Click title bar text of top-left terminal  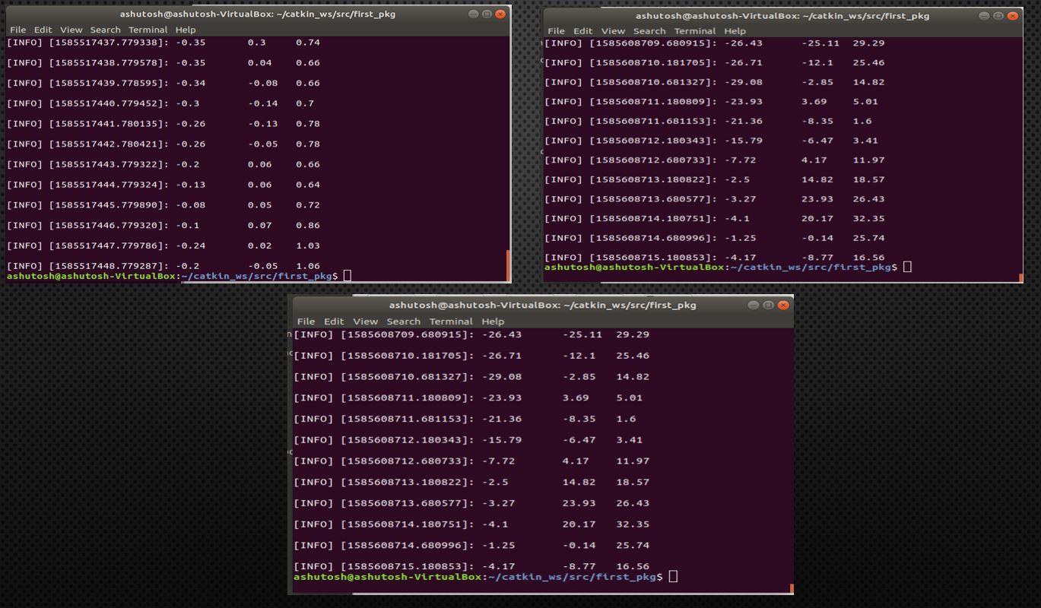(x=257, y=14)
